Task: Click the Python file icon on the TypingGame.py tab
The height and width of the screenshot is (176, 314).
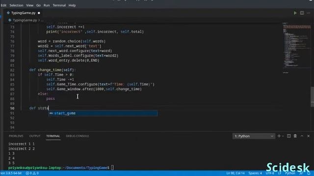Action: pyautogui.click(x=8, y=13)
